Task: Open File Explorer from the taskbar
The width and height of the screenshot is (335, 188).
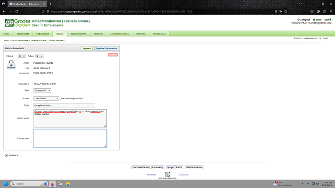Action: tap(68, 184)
